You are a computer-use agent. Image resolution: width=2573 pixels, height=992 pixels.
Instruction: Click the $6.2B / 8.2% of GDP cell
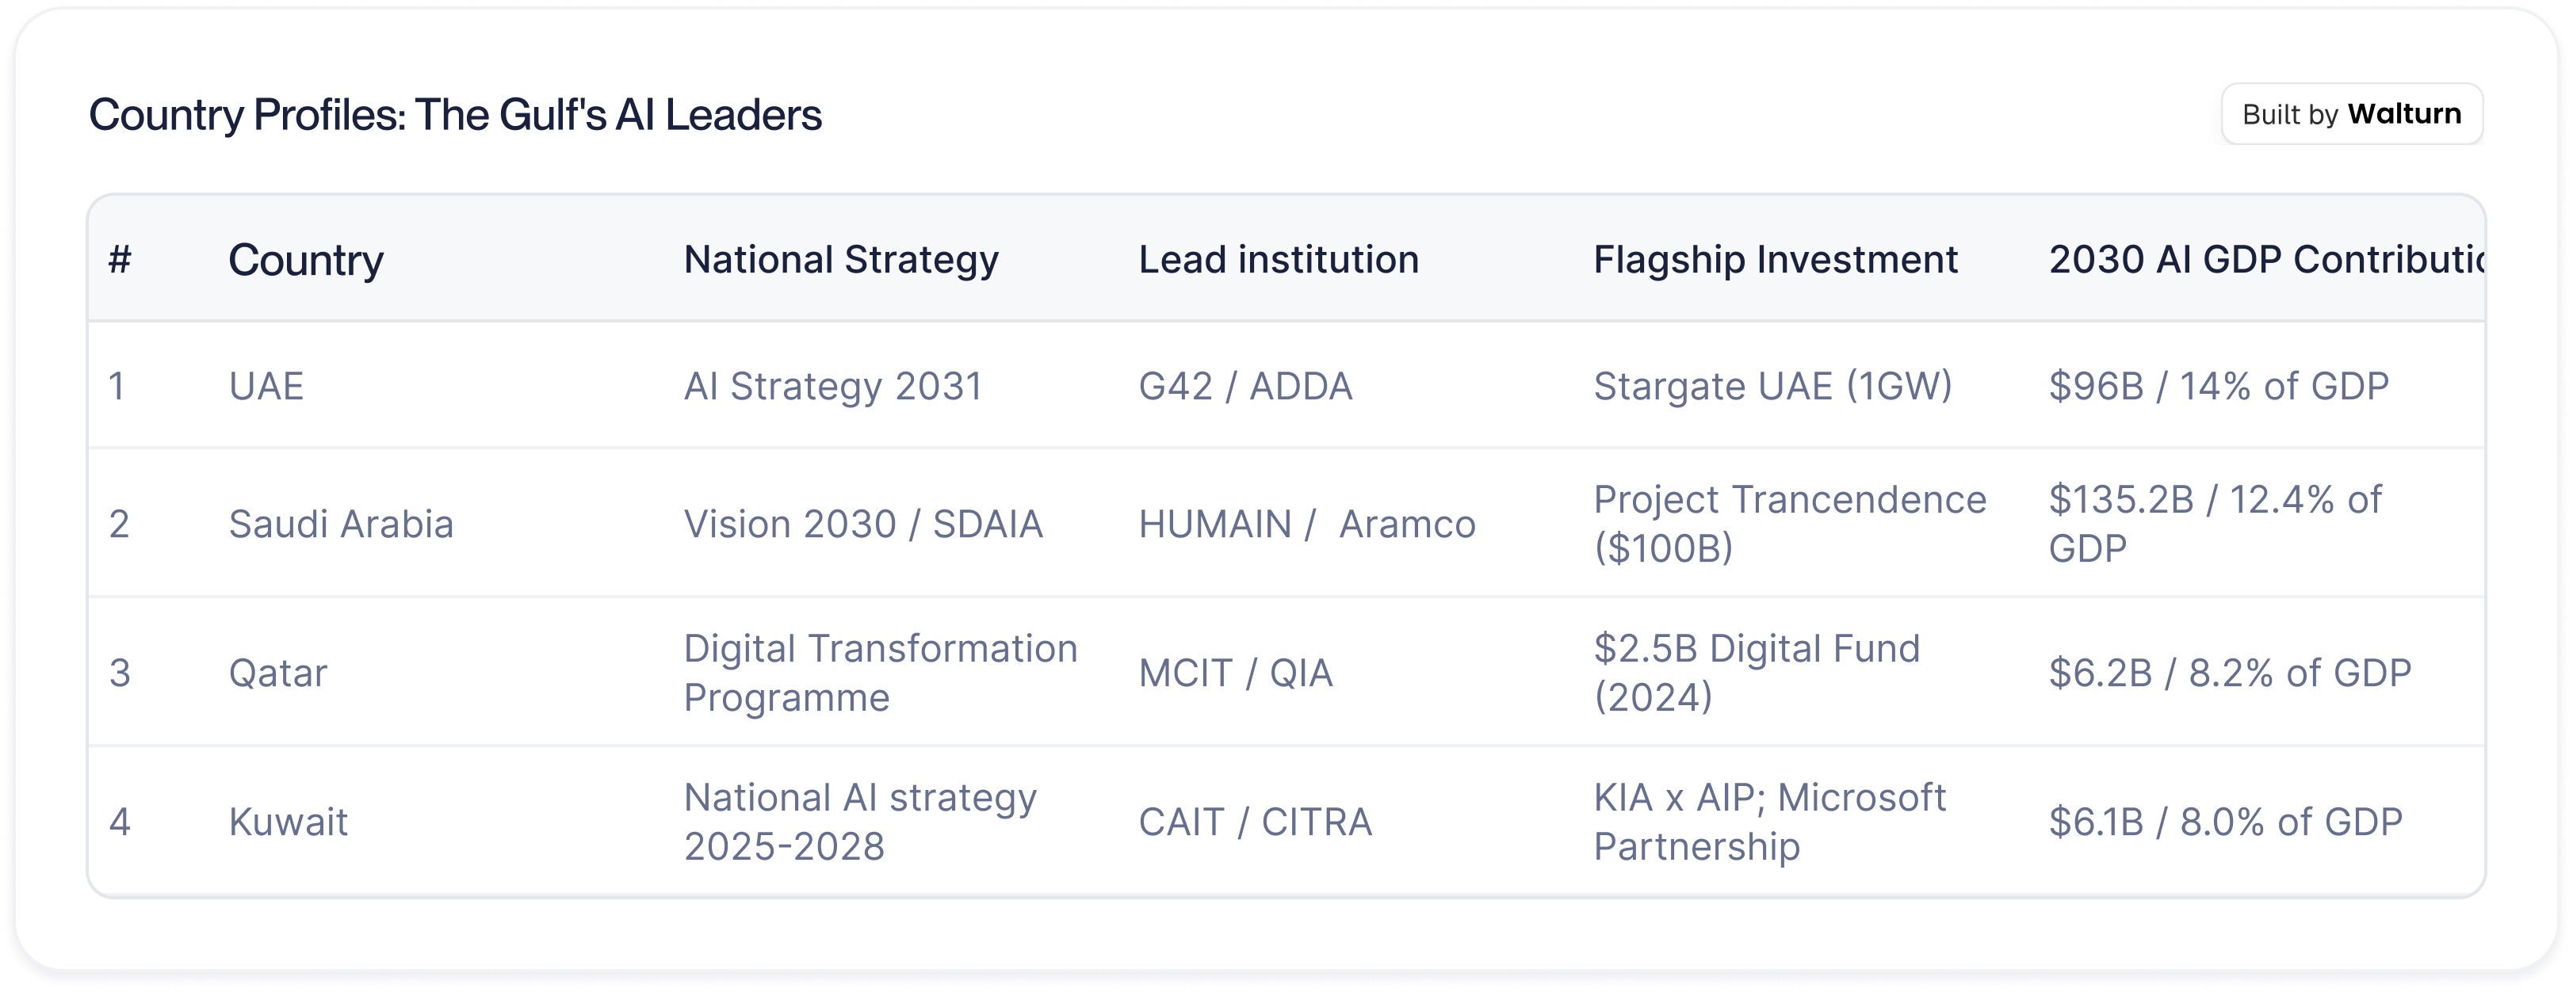coord(2230,673)
